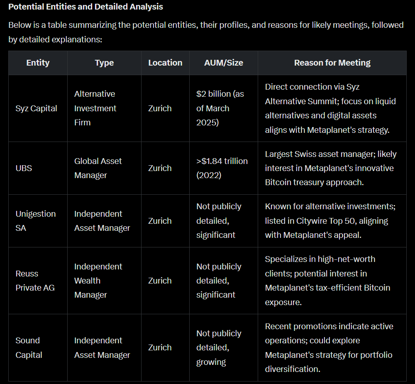Click the 'Location' column header
Viewport: 415px width, 384px height.
click(x=165, y=63)
